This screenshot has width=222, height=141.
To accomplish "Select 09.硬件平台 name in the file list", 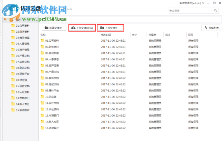I will click(52, 90).
